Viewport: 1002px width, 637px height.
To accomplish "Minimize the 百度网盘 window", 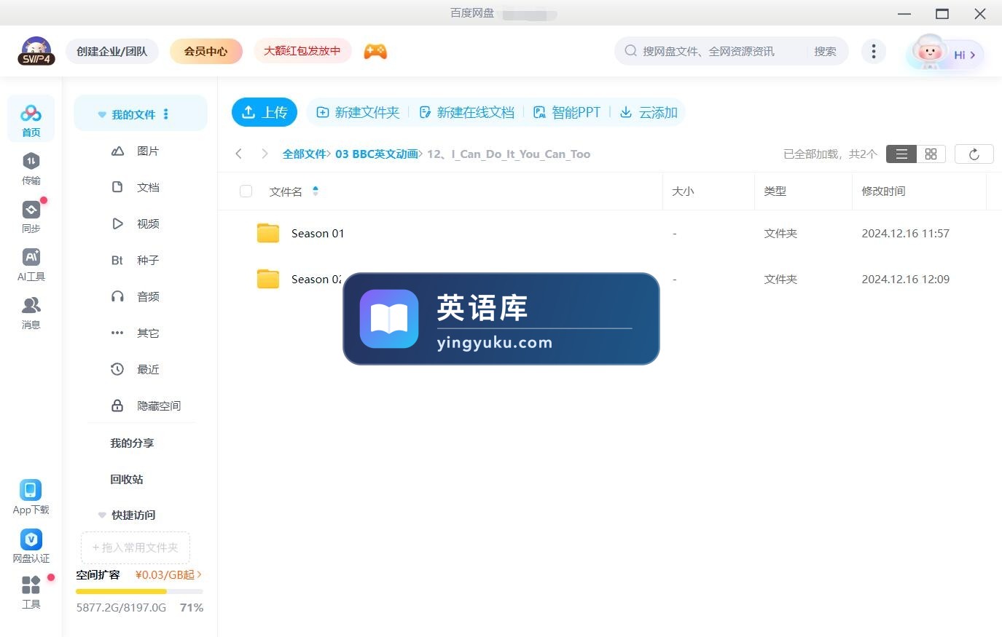I will click(904, 14).
